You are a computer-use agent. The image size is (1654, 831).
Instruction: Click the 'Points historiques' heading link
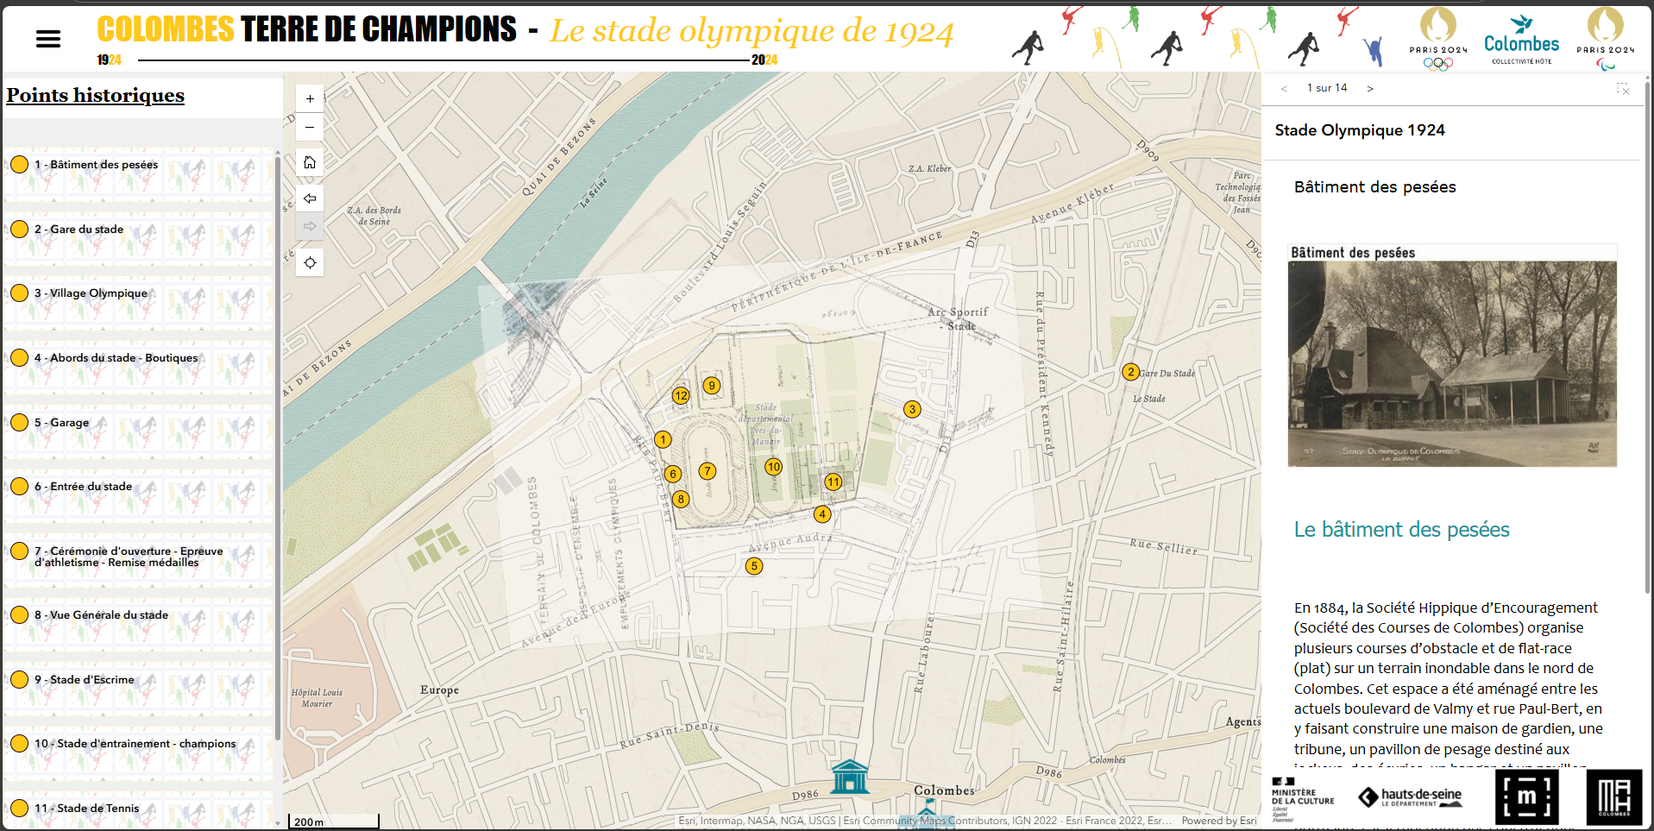[x=96, y=95]
